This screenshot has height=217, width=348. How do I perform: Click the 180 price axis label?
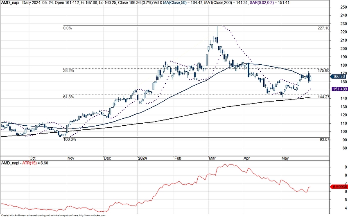pos(344,65)
